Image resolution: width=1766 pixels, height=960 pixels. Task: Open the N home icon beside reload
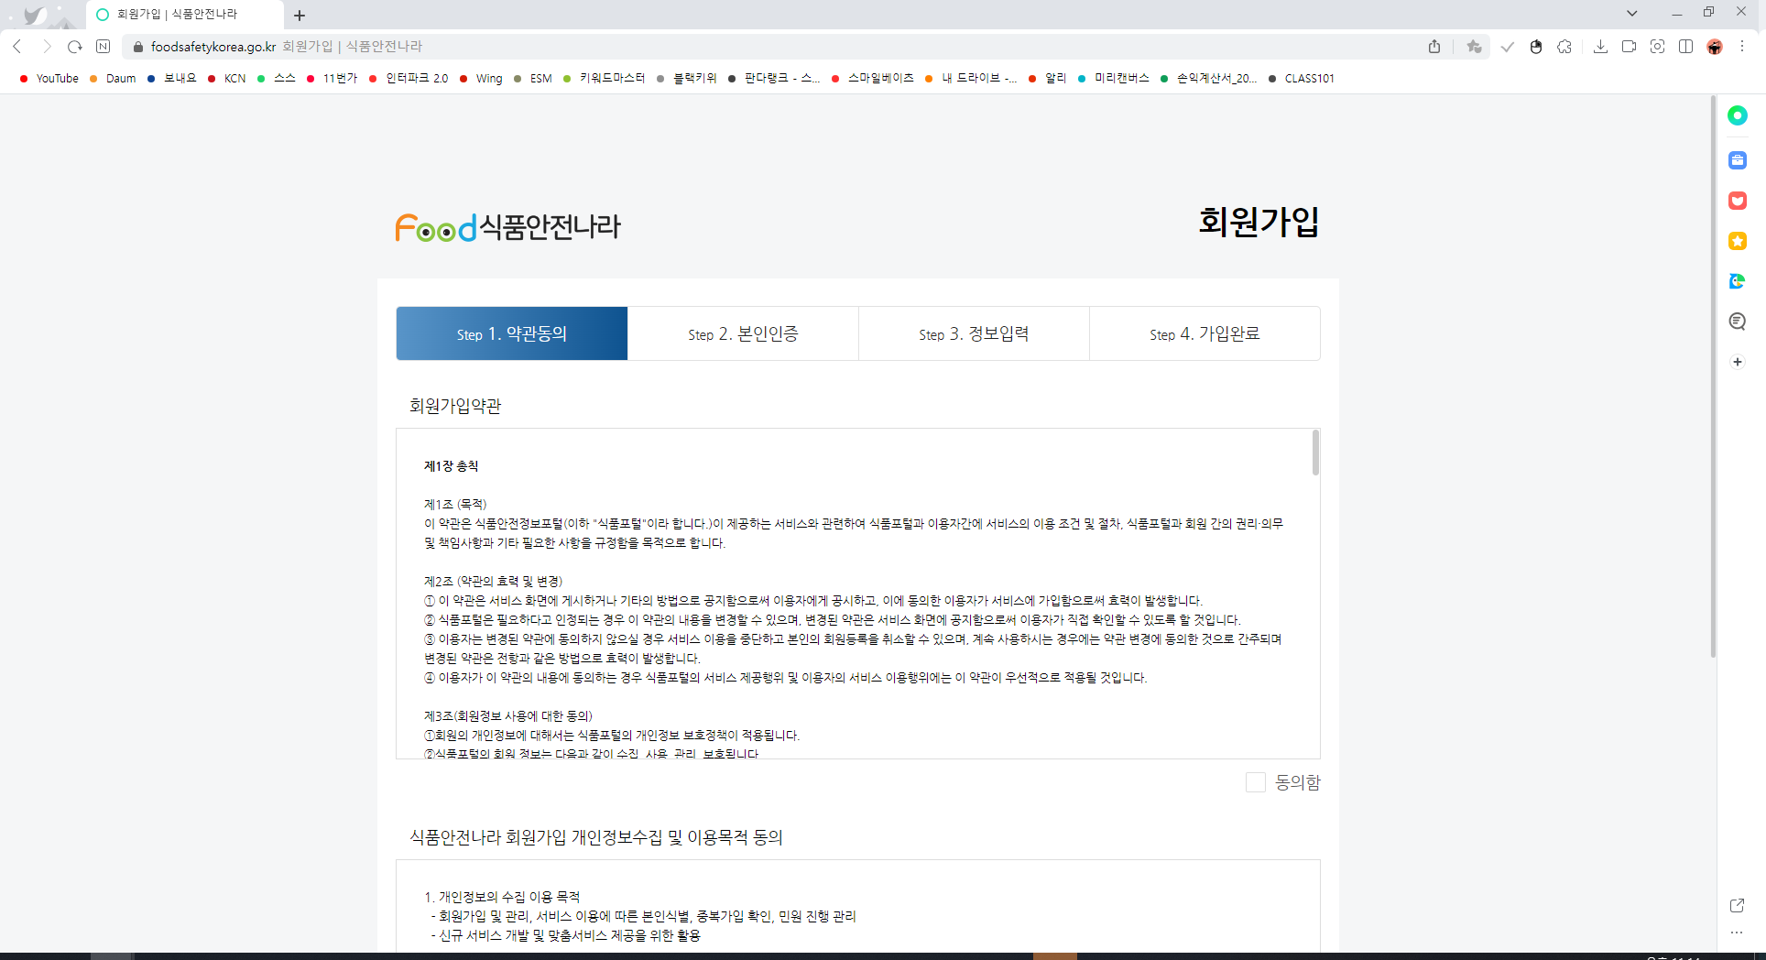[104, 47]
